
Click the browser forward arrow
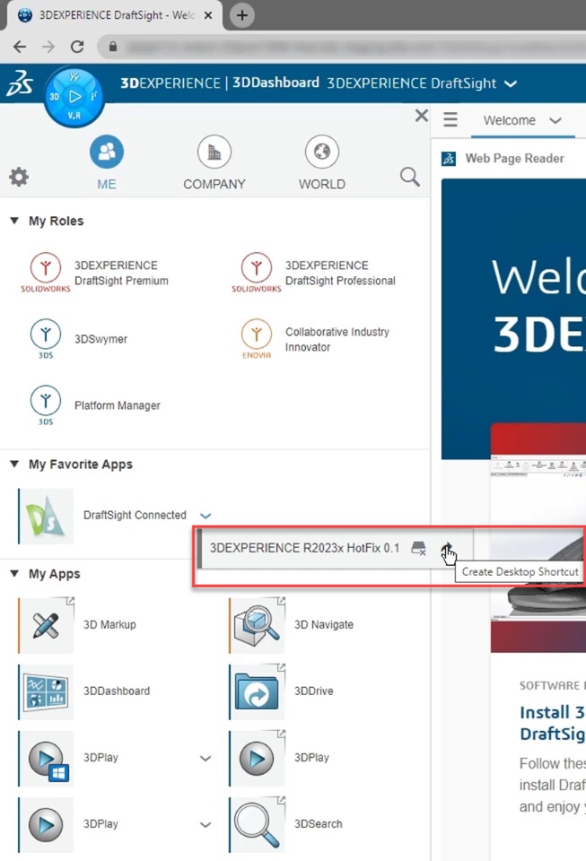tap(48, 47)
